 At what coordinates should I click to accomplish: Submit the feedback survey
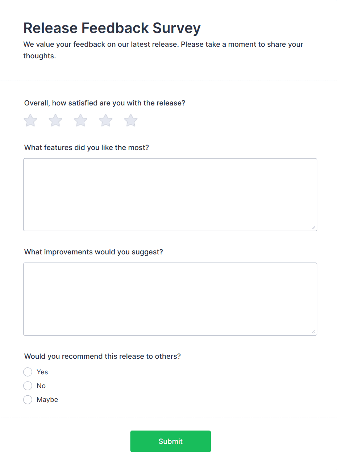tap(170, 441)
